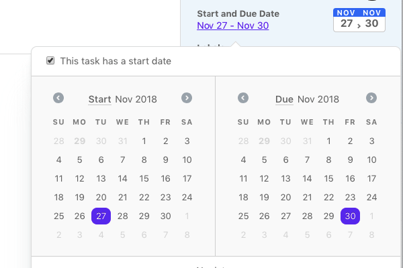
Task: Pick 15 in the Start calendar
Action: (144, 178)
